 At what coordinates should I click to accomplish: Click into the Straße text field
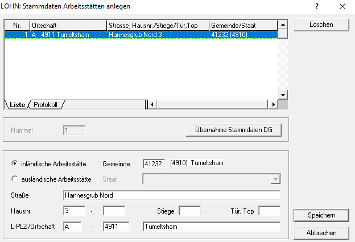172,195
